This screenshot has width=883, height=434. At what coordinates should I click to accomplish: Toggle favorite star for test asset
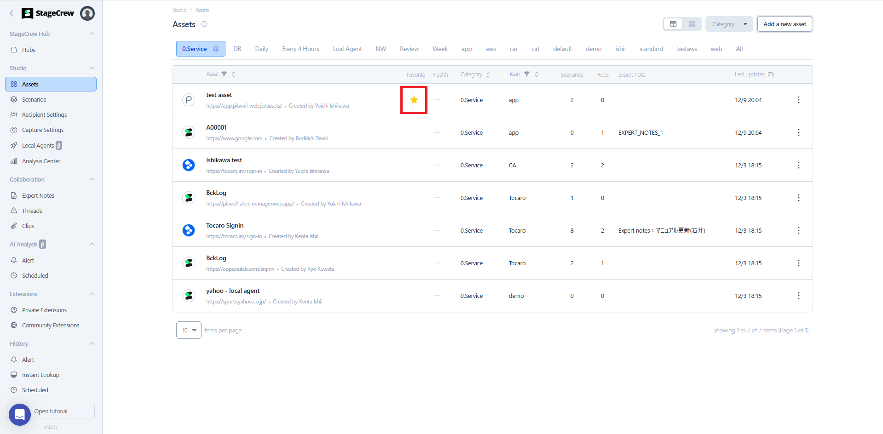pos(414,100)
